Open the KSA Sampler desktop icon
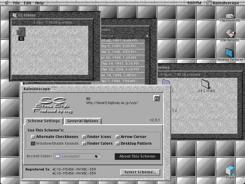Screen dimensions: 245x184 click(x=230, y=33)
